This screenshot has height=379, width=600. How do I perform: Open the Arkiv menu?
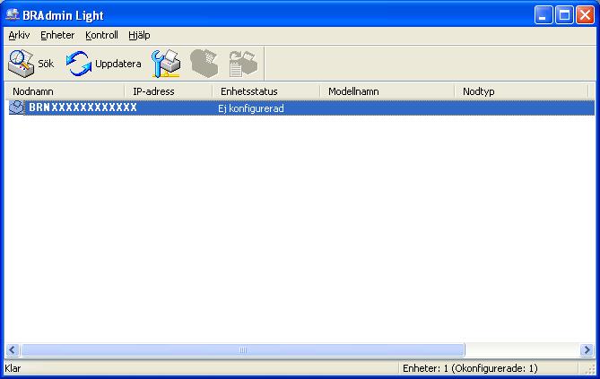click(19, 35)
